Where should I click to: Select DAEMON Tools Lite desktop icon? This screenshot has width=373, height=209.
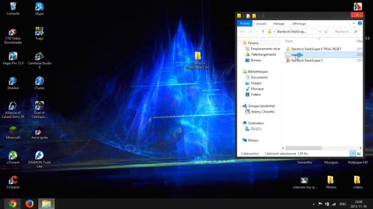pyautogui.click(x=40, y=160)
